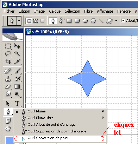The height and width of the screenshot is (144, 138).
Task: Select the Smudge tool
Action: (x=8, y=94)
